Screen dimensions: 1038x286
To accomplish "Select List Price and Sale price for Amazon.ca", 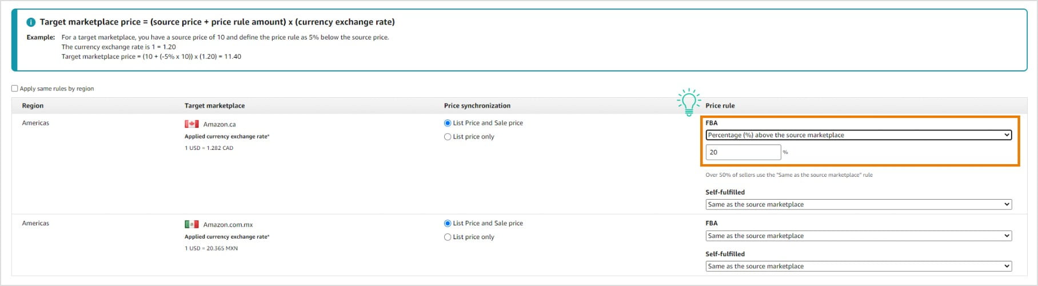I will tap(448, 123).
